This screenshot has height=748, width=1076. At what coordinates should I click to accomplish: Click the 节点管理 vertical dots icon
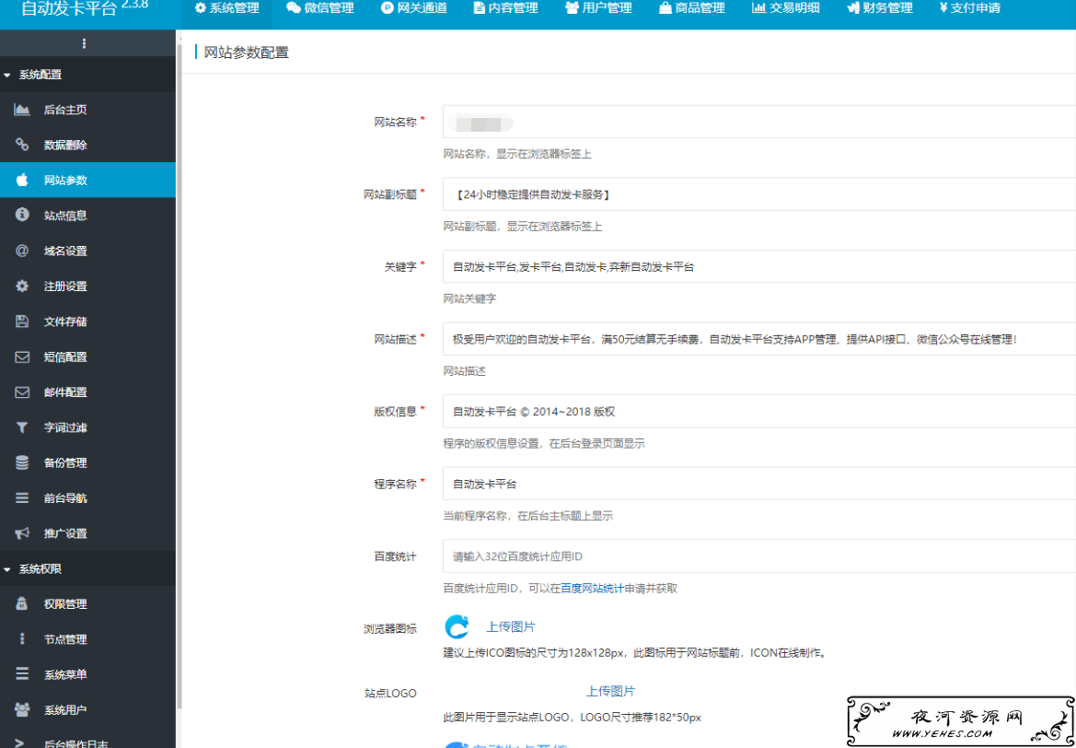tap(22, 638)
